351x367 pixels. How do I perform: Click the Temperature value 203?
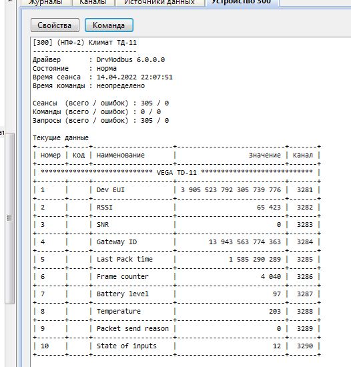(x=275, y=311)
